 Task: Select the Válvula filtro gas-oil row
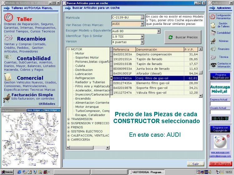[x=155, y=93]
